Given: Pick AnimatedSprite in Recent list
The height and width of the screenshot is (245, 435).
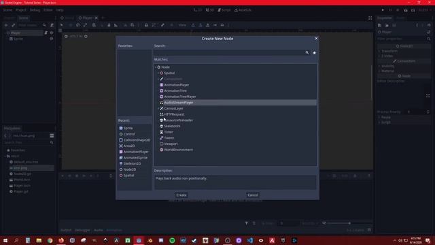Looking at the screenshot, I should (x=135, y=157).
